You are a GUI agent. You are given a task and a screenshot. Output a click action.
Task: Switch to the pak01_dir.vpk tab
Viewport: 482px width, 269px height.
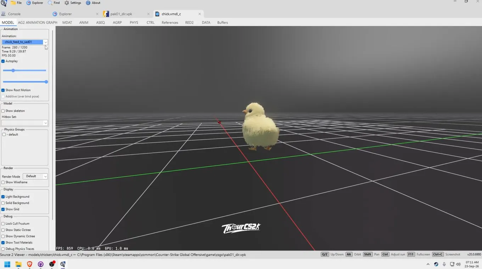coord(121,14)
